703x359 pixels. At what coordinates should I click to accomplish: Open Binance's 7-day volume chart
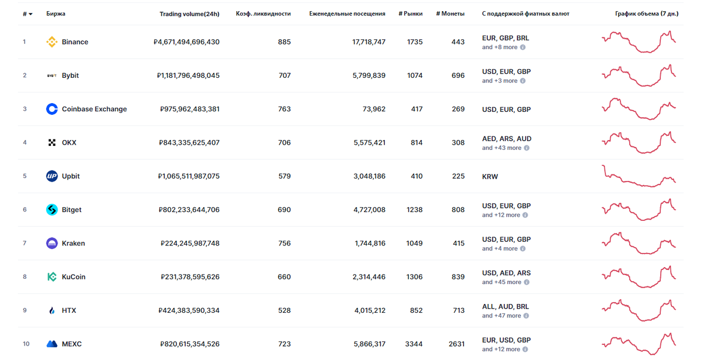pyautogui.click(x=639, y=42)
